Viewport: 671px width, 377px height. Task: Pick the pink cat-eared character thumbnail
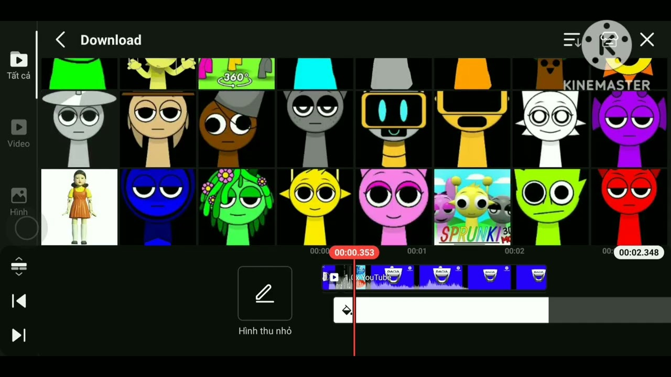click(394, 207)
